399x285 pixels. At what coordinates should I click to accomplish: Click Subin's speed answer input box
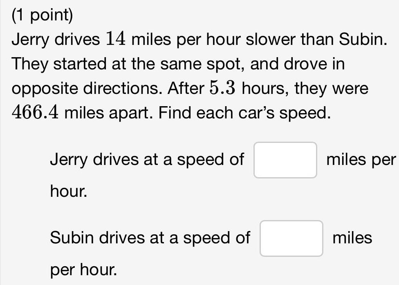(291, 238)
